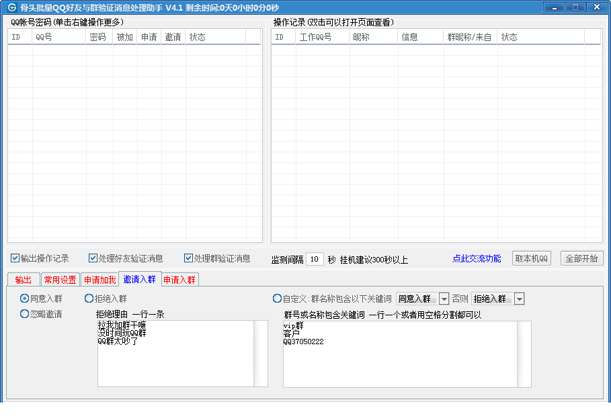The image size is (611, 418).
Task: Click ID header in operation log
Action: [x=283, y=37]
